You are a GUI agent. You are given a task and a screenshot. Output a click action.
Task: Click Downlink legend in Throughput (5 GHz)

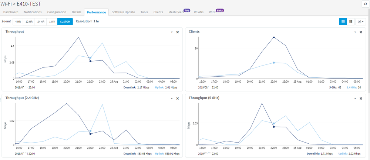click(313, 154)
